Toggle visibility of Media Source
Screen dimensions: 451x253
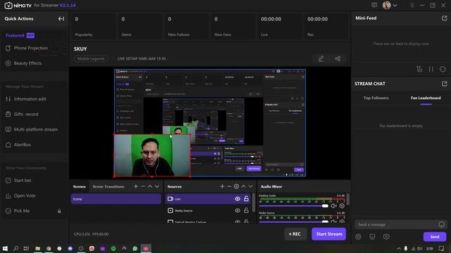237,211
